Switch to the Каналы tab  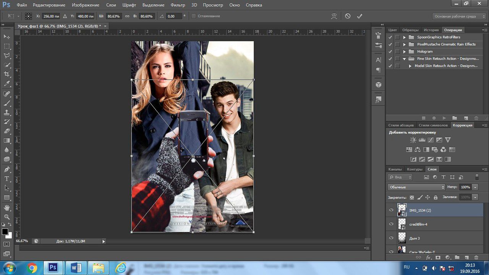395,169
